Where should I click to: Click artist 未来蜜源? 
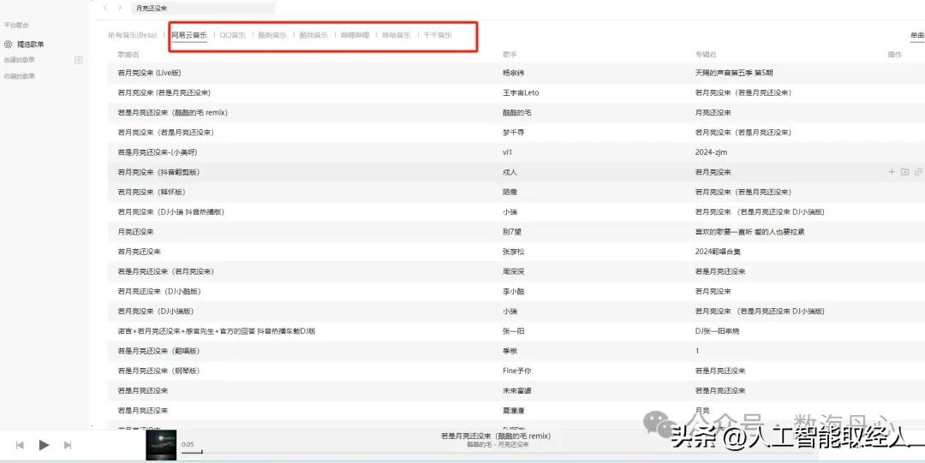click(x=516, y=390)
